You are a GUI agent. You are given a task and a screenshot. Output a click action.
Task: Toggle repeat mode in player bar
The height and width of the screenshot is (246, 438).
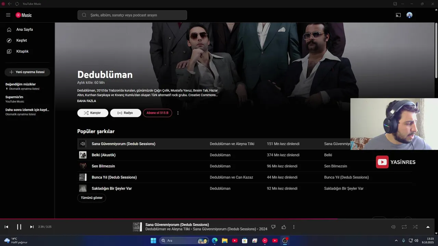[x=404, y=227]
